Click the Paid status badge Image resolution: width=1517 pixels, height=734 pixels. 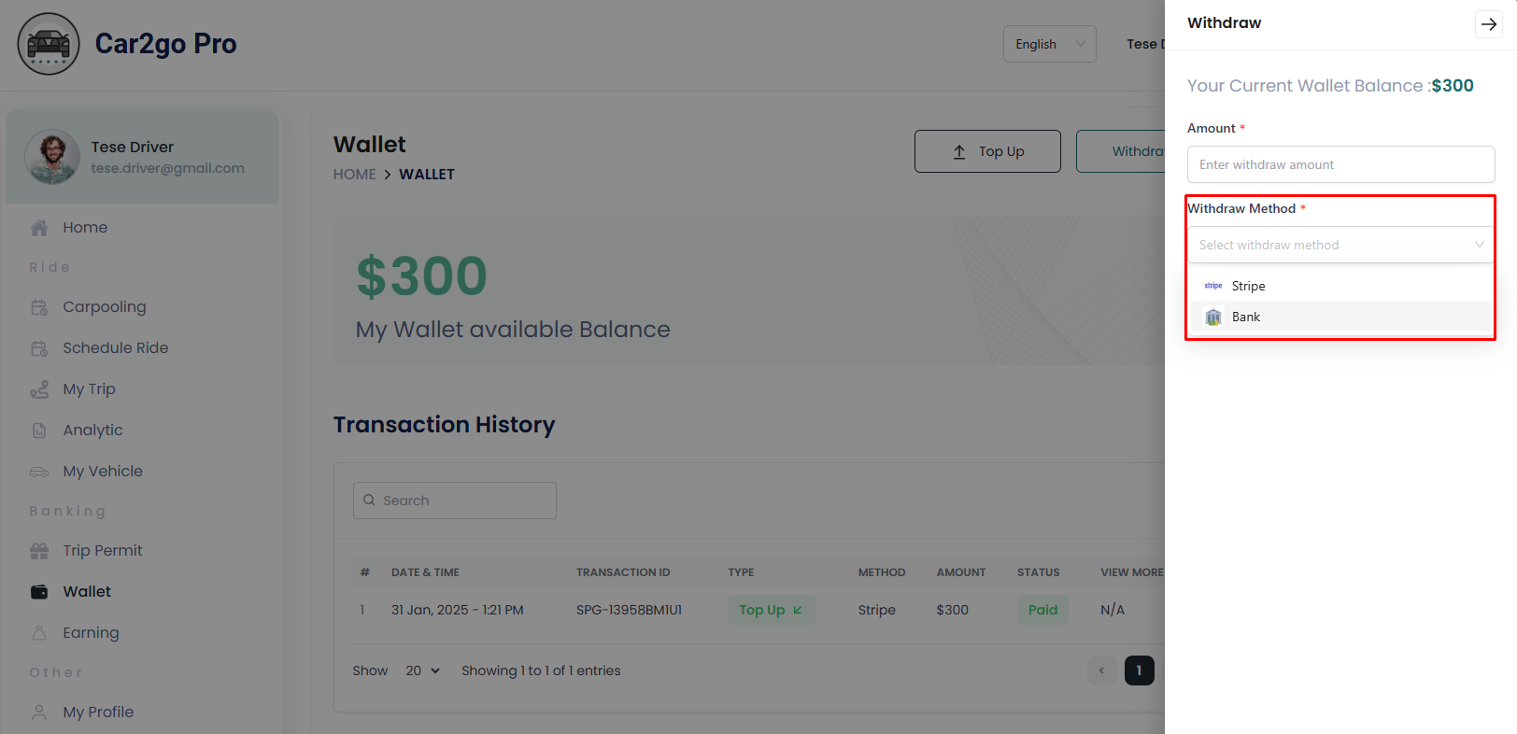[1042, 610]
